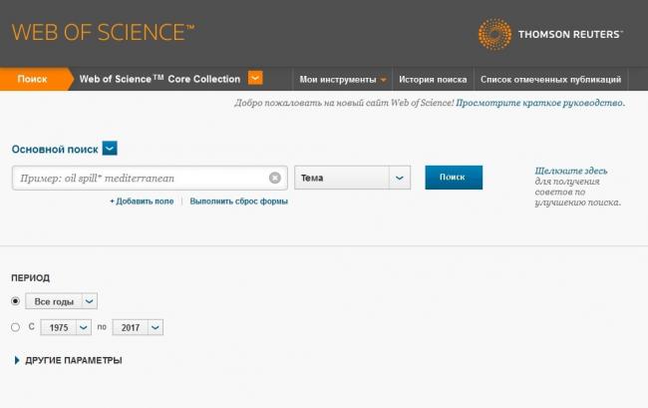Open the 1975 start year dropdown

(66, 327)
